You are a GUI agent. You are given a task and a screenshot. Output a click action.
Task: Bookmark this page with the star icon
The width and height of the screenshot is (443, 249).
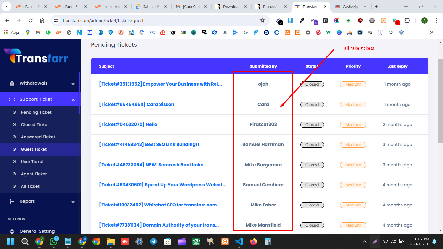(x=262, y=20)
